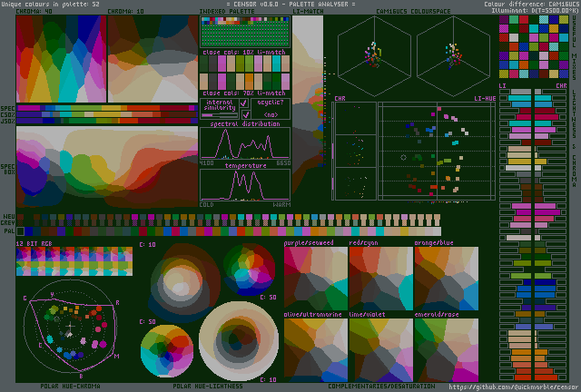Adjust the internal similarity slider bar

coord(219,115)
